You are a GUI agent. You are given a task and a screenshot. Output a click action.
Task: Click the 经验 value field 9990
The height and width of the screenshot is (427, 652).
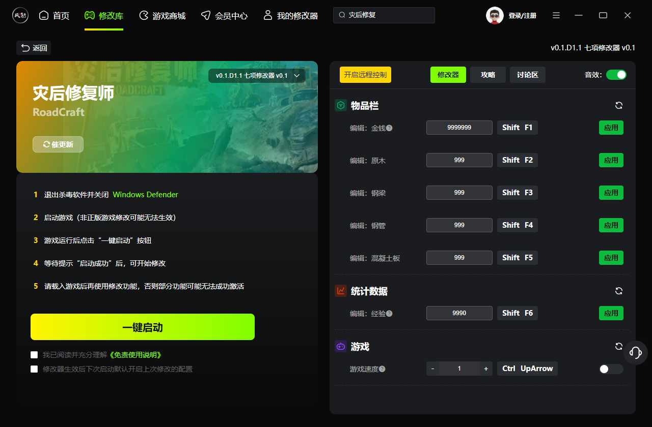tap(459, 313)
